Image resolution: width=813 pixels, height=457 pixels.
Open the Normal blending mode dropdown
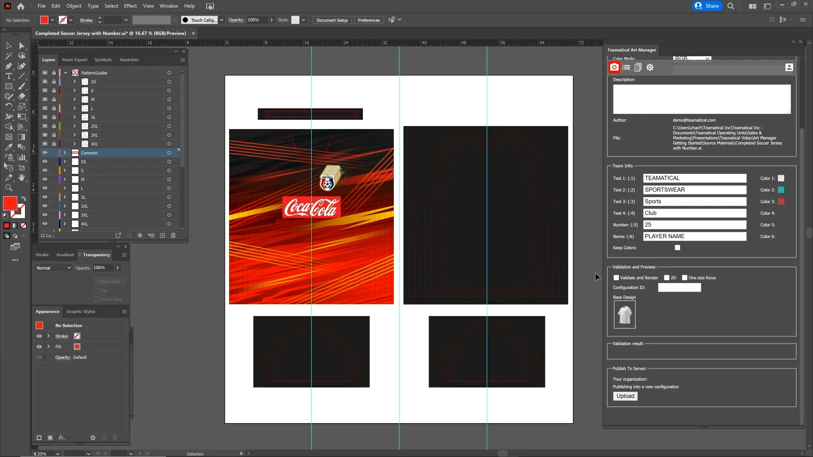click(53, 268)
